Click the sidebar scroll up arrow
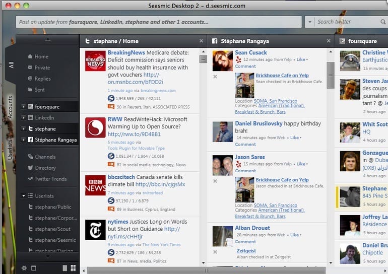This screenshot has width=388, height=274. [x=47, y=40]
